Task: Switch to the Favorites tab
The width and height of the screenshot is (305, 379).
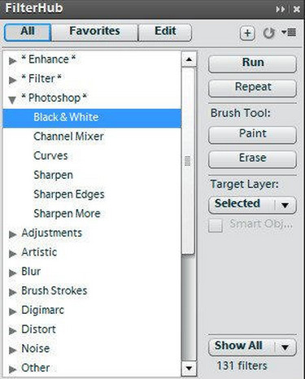Action: click(x=94, y=32)
